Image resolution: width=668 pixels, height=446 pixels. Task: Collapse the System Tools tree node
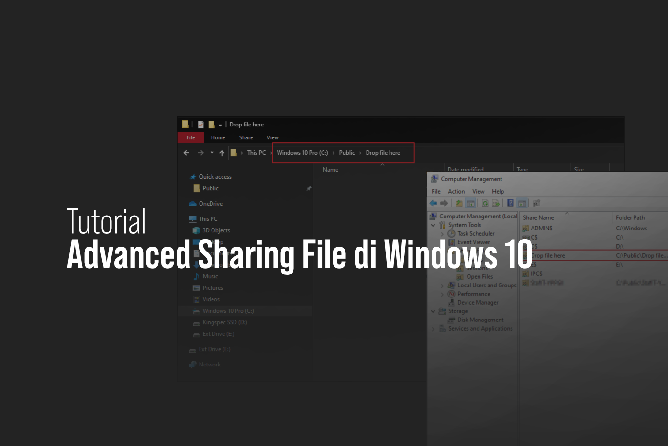click(433, 225)
